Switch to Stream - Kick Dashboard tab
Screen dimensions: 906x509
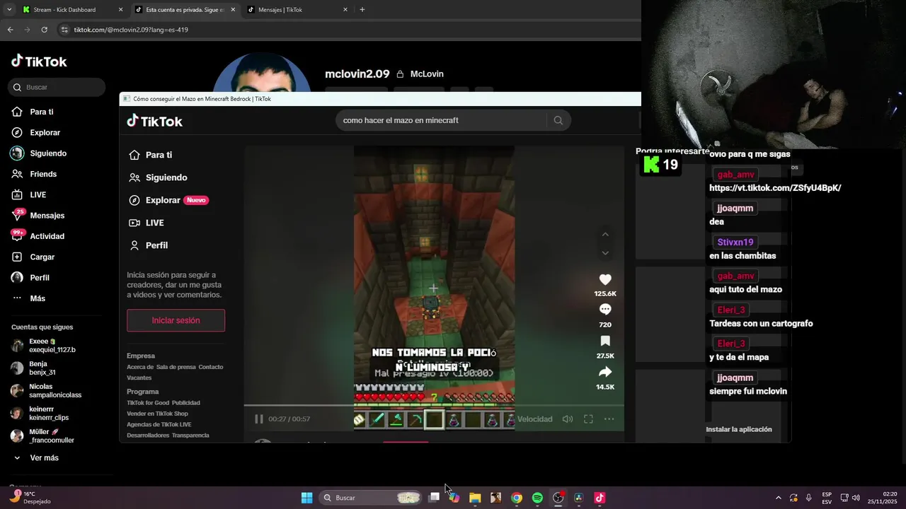(71, 10)
